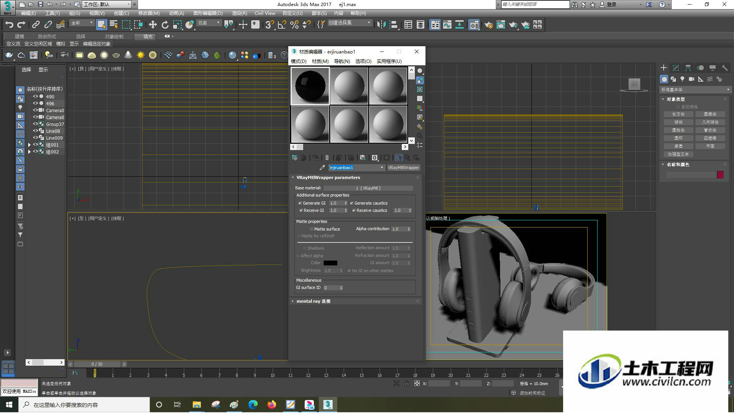Uncheck Receive caustics checkbox
This screenshot has width=734, height=413.
tap(354, 210)
